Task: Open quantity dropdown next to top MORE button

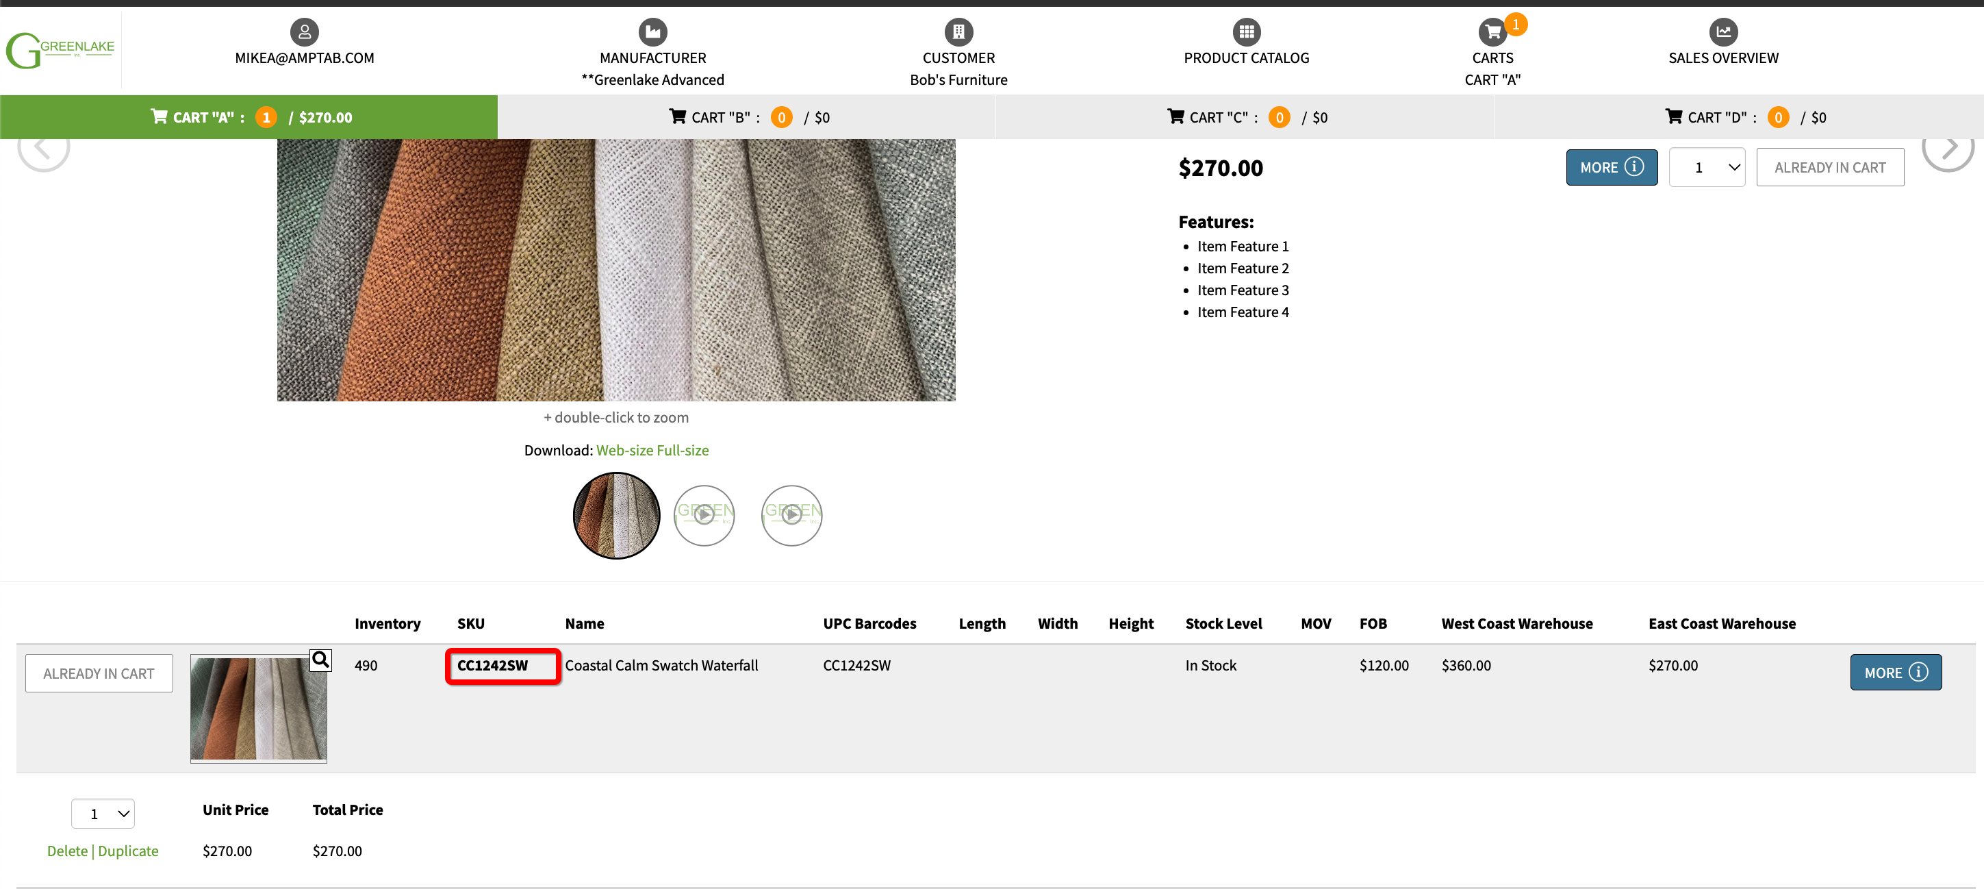Action: [1706, 167]
